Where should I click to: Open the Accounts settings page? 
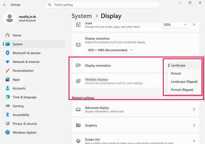34,88
